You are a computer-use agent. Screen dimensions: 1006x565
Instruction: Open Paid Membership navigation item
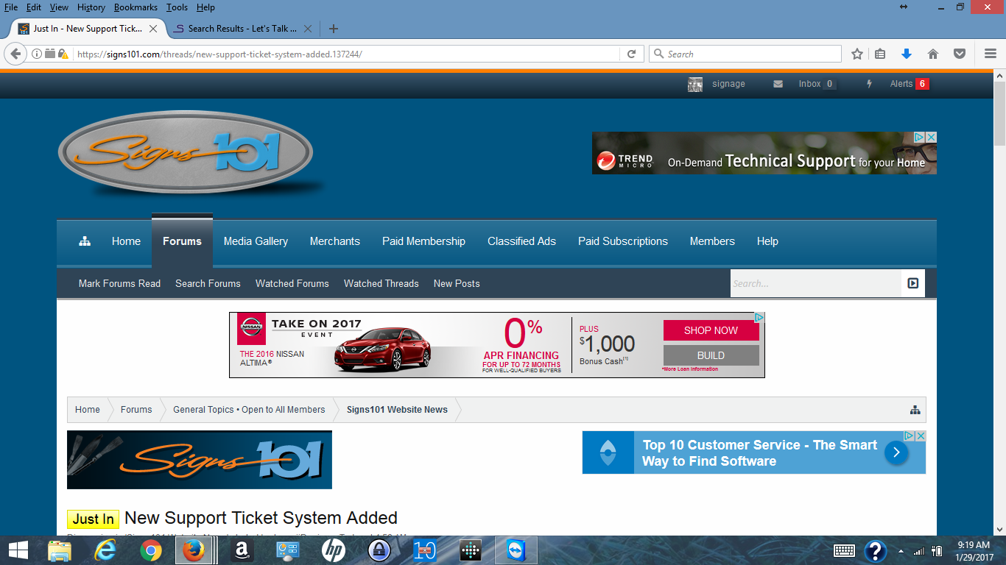click(x=423, y=241)
